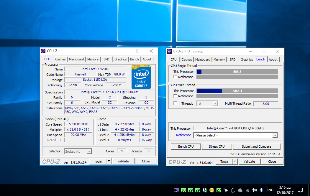The image size is (310, 196).
Task: Tick the Threads checkbox in Bench tab
Action: (175, 103)
